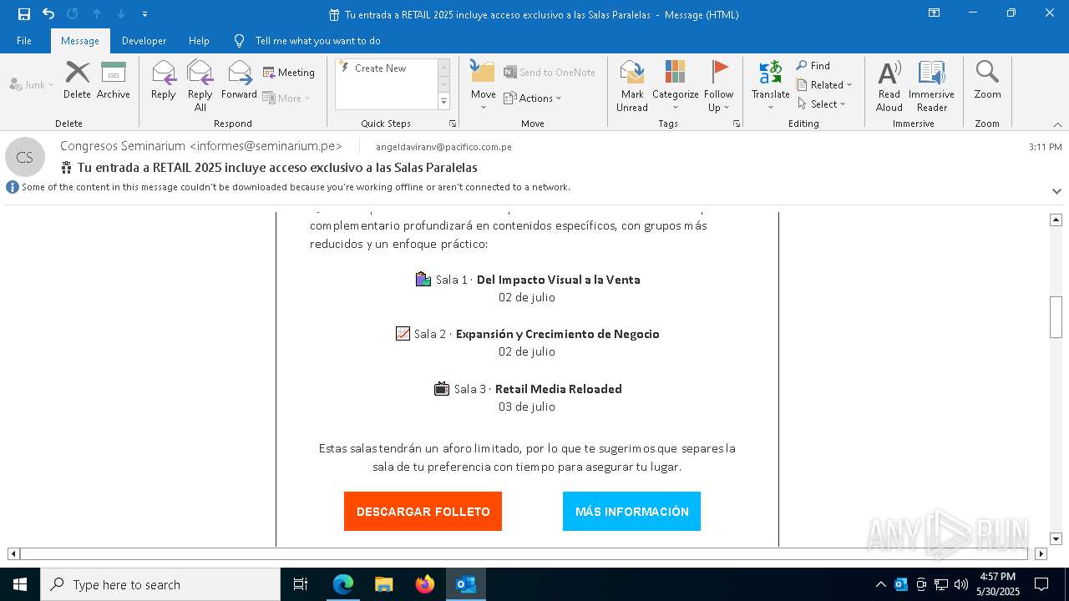The height and width of the screenshot is (601, 1069).
Task: Click Sala 3 Retail Media Reloaded text
Action: tap(538, 389)
